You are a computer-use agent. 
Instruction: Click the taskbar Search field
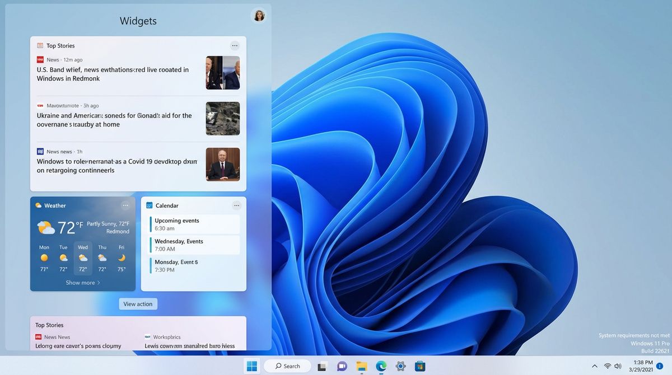[287, 366]
